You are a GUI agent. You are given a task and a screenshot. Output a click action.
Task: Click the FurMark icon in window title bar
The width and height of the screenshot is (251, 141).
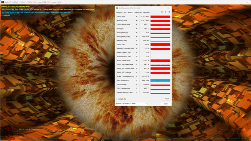(x=2, y=2)
